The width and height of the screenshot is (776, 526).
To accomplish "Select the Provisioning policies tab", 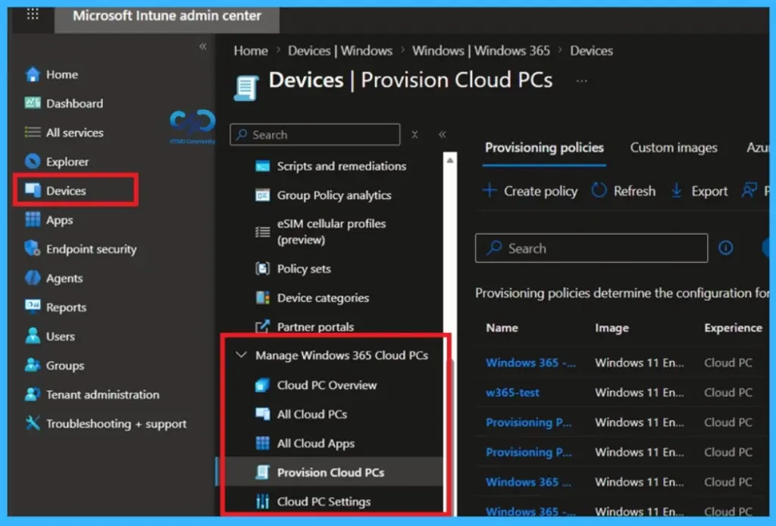I will point(543,148).
